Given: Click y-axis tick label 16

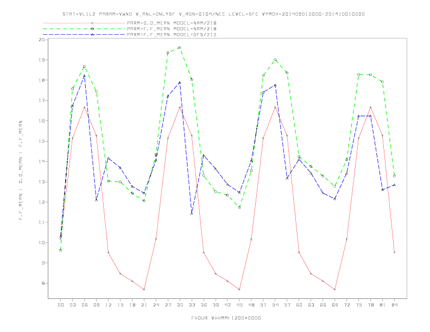Looking at the screenshot, I should point(42,121).
